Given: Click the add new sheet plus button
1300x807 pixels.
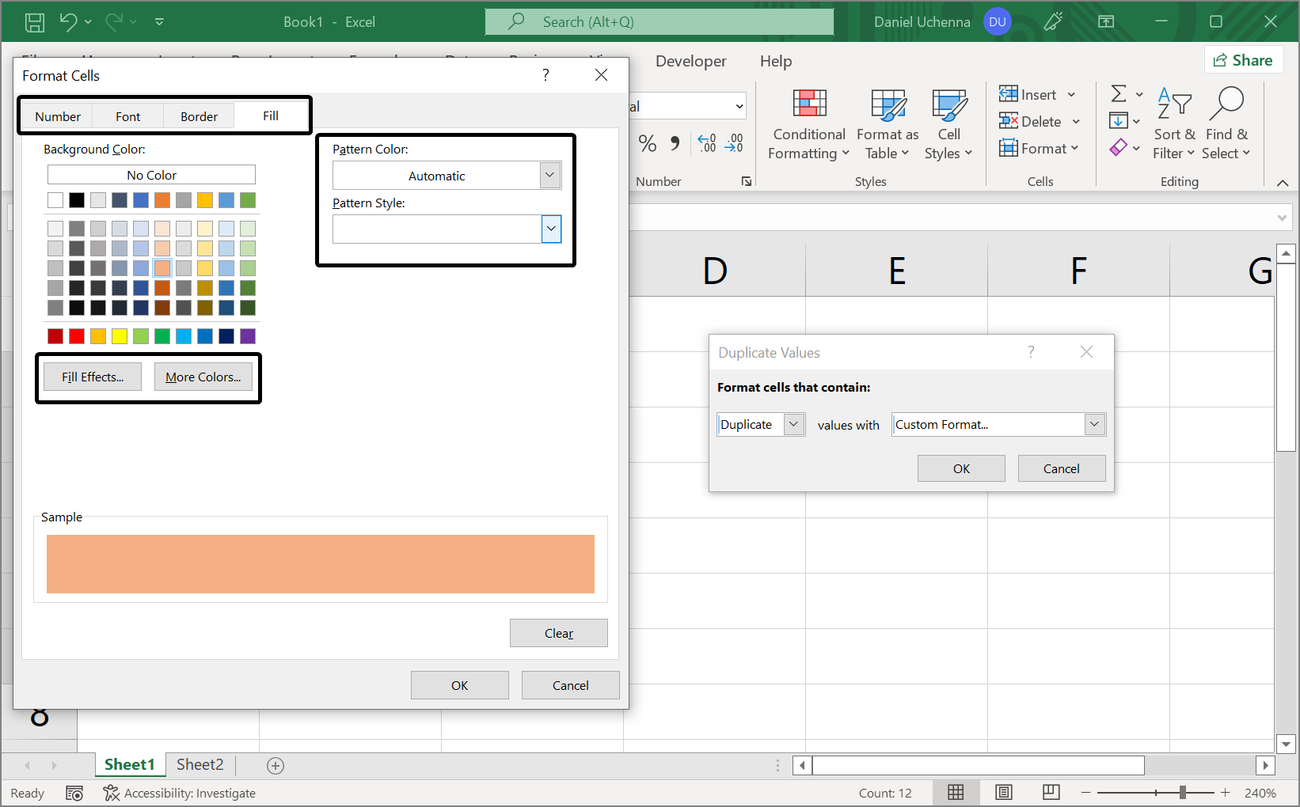Looking at the screenshot, I should [276, 765].
